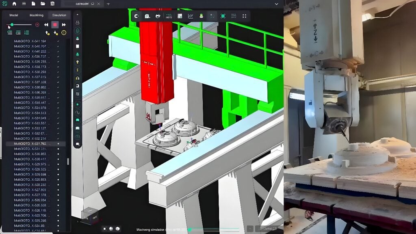Open the hamburger menu in the top-left
The width and height of the screenshot is (416, 234).
point(24,4)
